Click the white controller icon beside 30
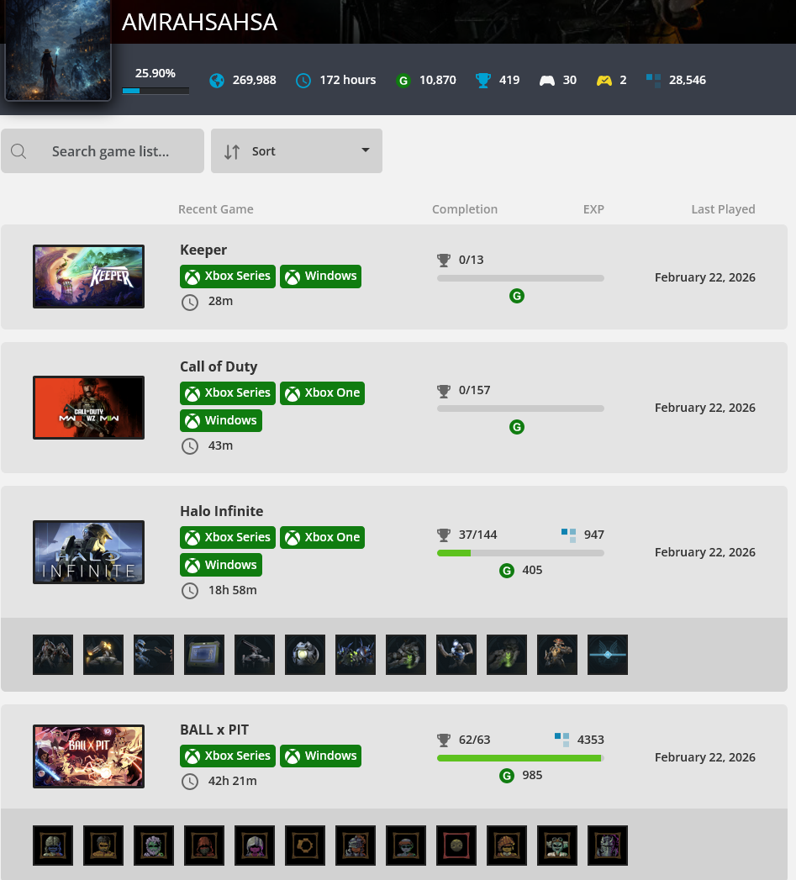 coord(546,80)
